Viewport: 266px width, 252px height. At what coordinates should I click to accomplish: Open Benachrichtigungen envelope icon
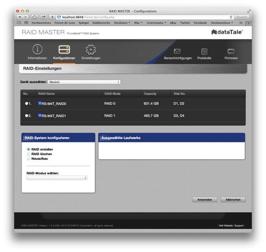pyautogui.click(x=177, y=51)
